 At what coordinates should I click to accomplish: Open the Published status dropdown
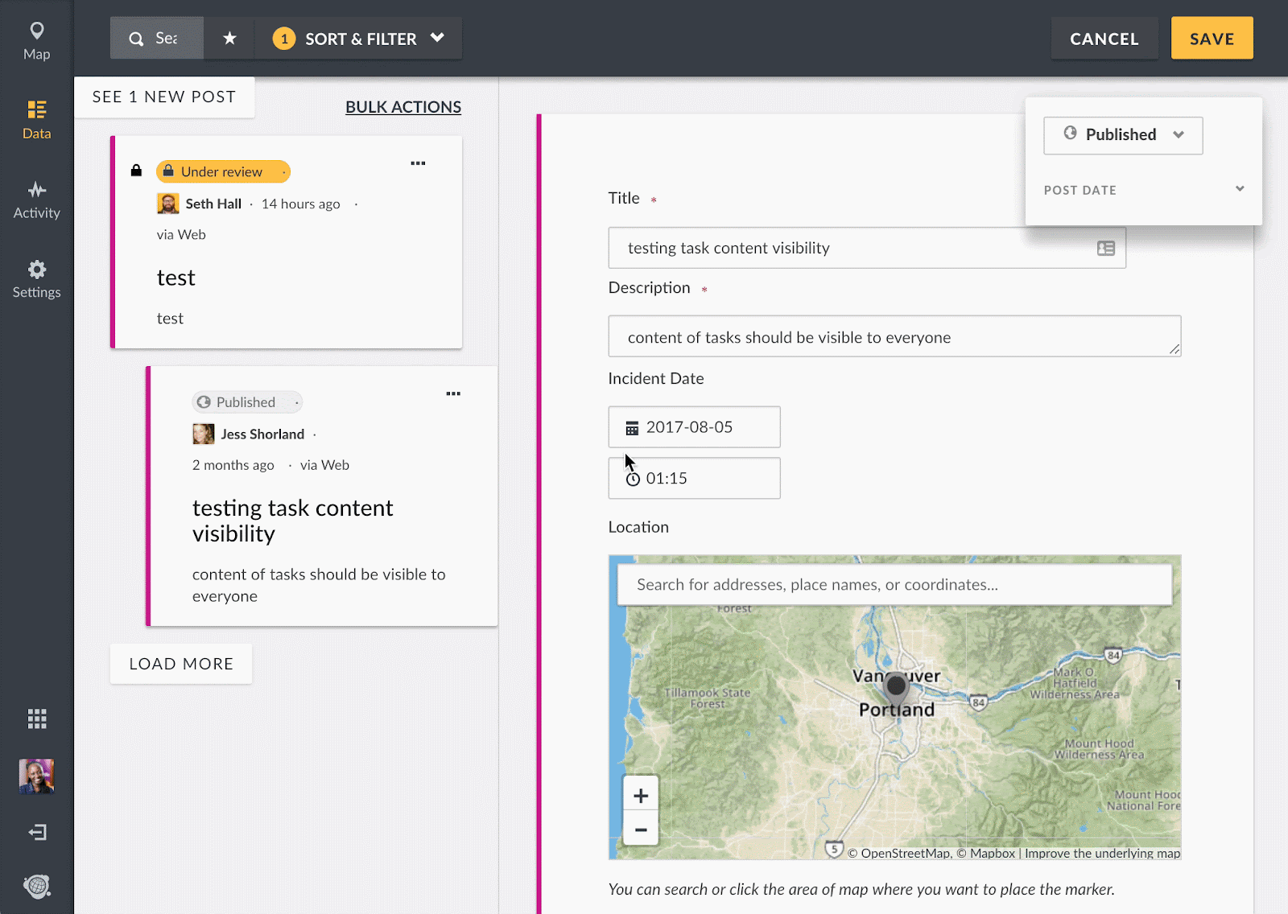pyautogui.click(x=1123, y=135)
